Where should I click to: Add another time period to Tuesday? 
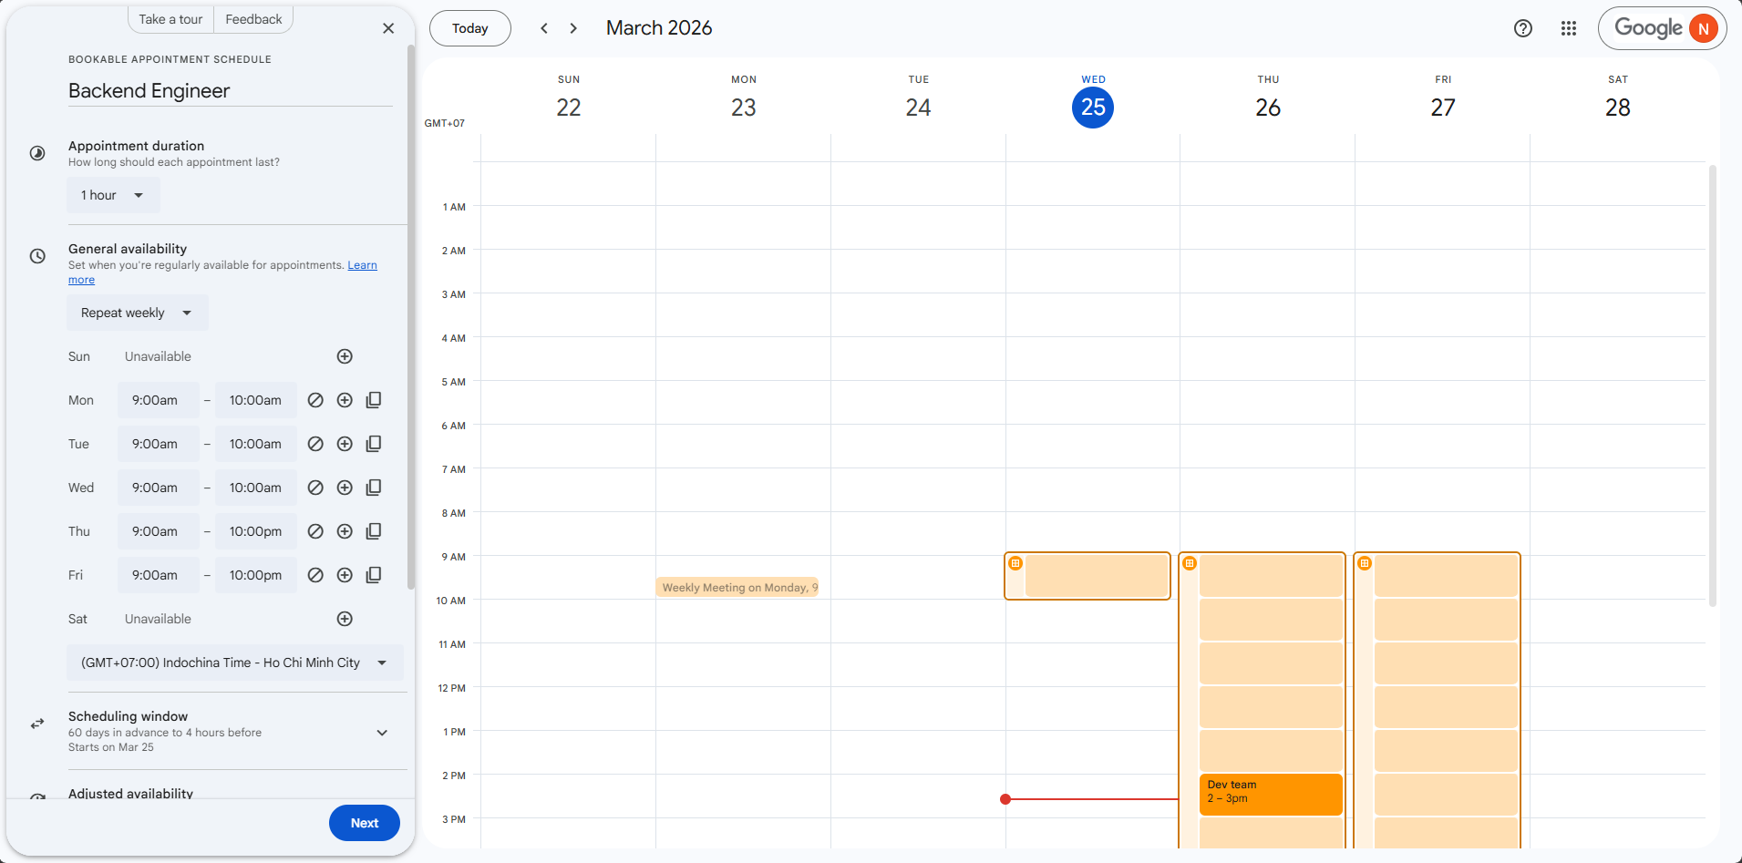click(345, 444)
